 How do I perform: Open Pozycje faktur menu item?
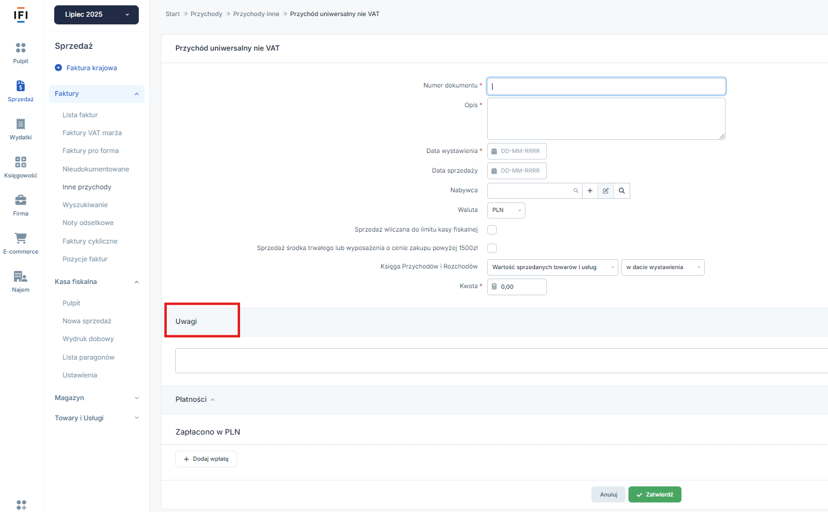85,259
